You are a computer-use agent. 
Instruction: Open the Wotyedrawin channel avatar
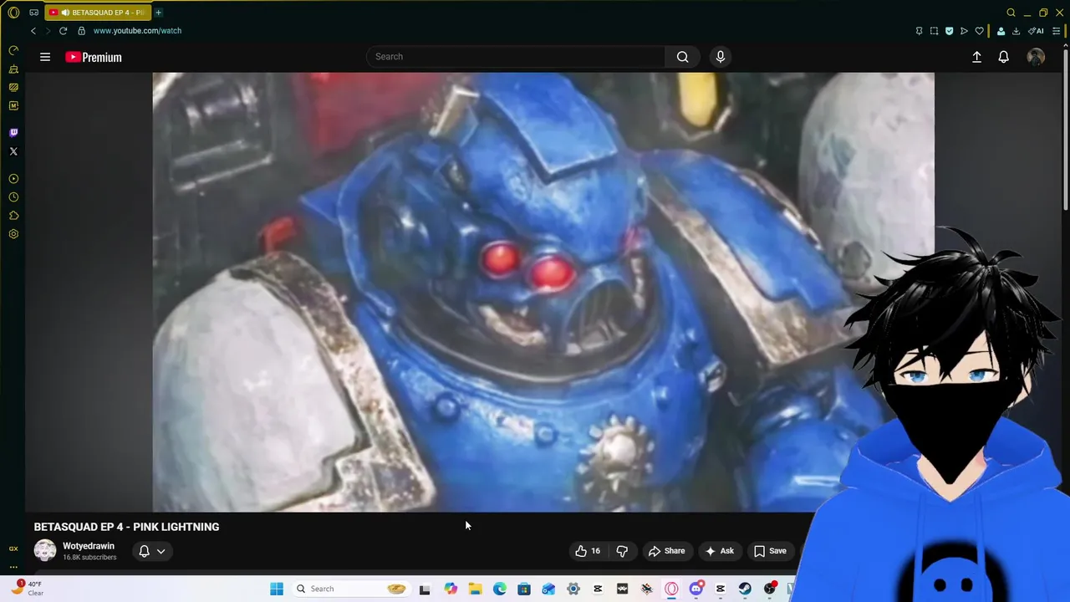[x=45, y=551]
